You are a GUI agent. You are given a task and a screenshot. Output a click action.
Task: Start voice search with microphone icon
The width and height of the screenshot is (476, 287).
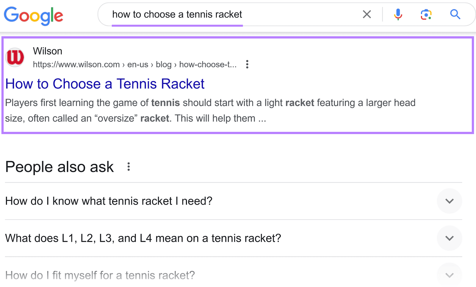(398, 14)
